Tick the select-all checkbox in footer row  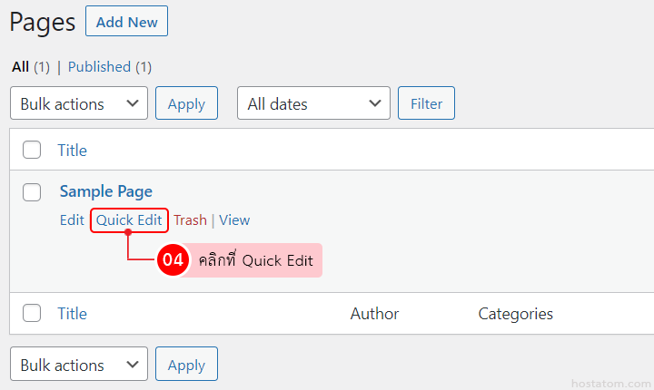tap(32, 313)
